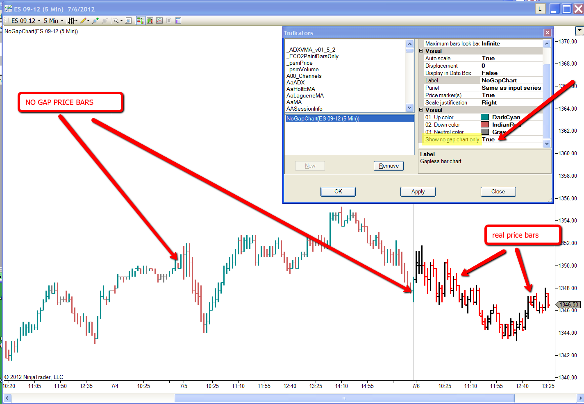Viewport: 584px width, 404px height.
Task: Click the Displacement value 0
Action: [511, 66]
